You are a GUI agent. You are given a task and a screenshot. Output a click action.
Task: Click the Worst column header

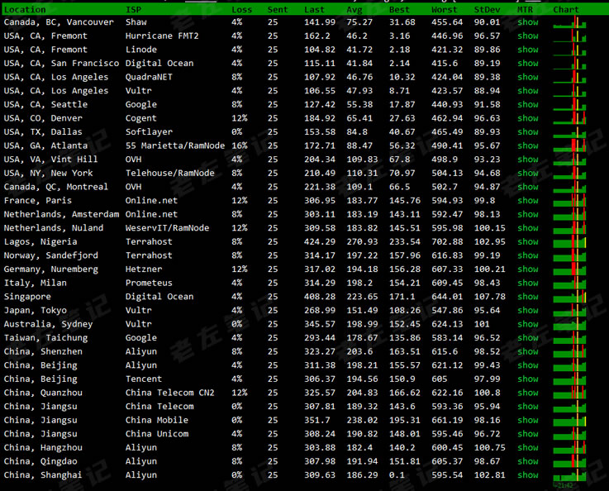445,10
